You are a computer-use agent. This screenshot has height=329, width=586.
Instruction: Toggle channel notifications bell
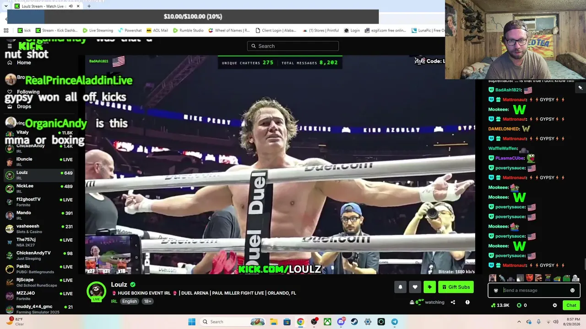pos(400,287)
